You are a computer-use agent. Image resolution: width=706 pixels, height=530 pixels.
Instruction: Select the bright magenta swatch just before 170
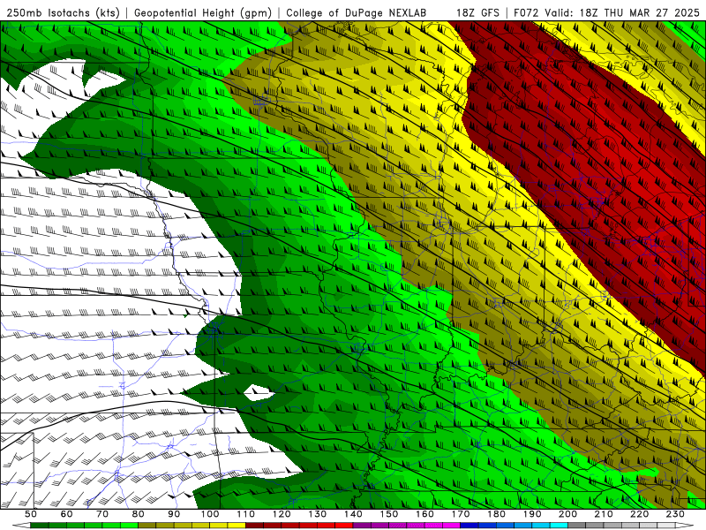coord(451,526)
